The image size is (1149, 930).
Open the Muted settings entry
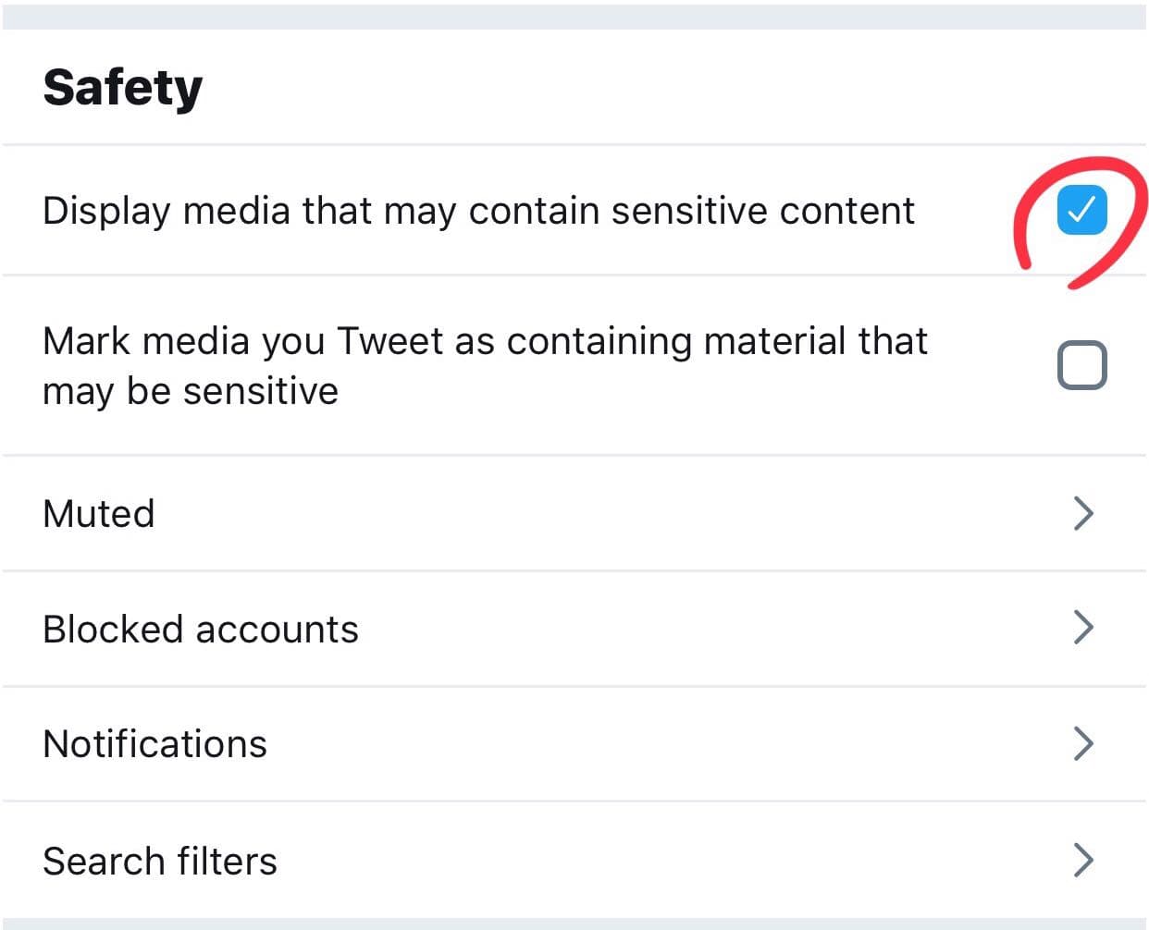click(x=99, y=514)
